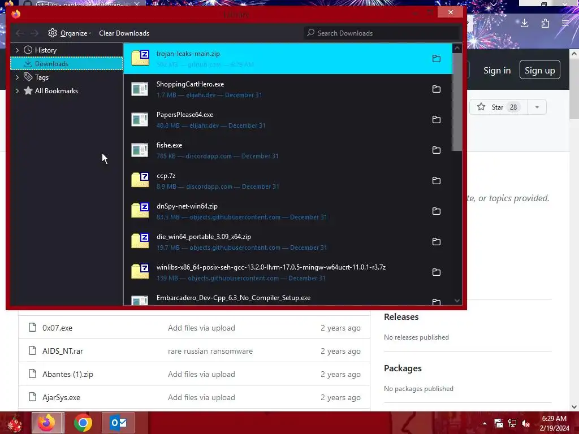Screen dimensions: 579x434
Task: Click downloads list scroll-up arrow
Action: click(457, 49)
